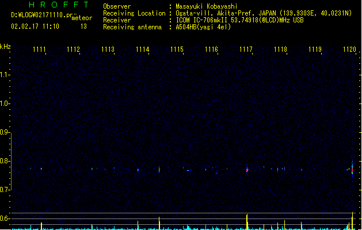Click the 1117 time axis marker
362x230 pixels.
click(246, 49)
